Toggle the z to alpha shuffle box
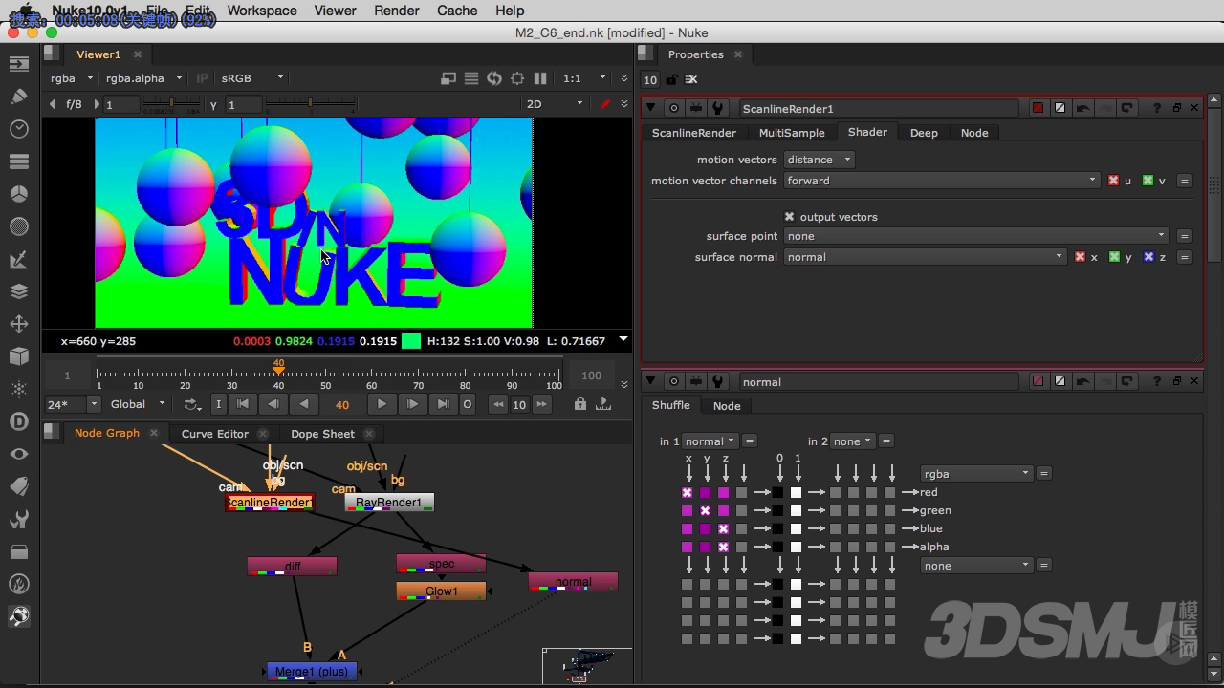The height and width of the screenshot is (688, 1224). click(723, 548)
